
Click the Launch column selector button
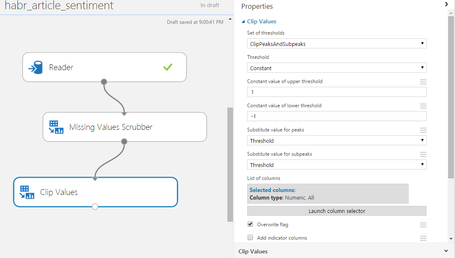pos(336,211)
